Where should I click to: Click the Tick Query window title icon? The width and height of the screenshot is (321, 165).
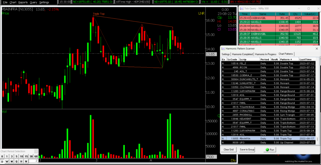(242, 8)
